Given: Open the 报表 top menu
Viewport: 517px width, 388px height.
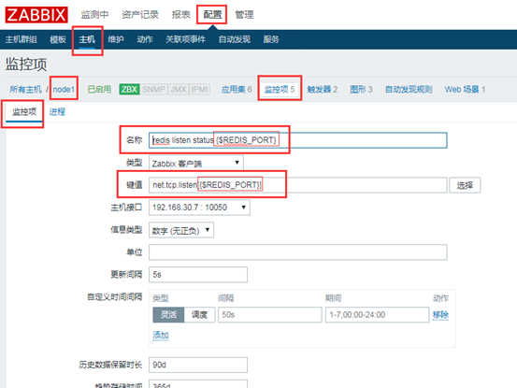Looking at the screenshot, I should tap(181, 15).
